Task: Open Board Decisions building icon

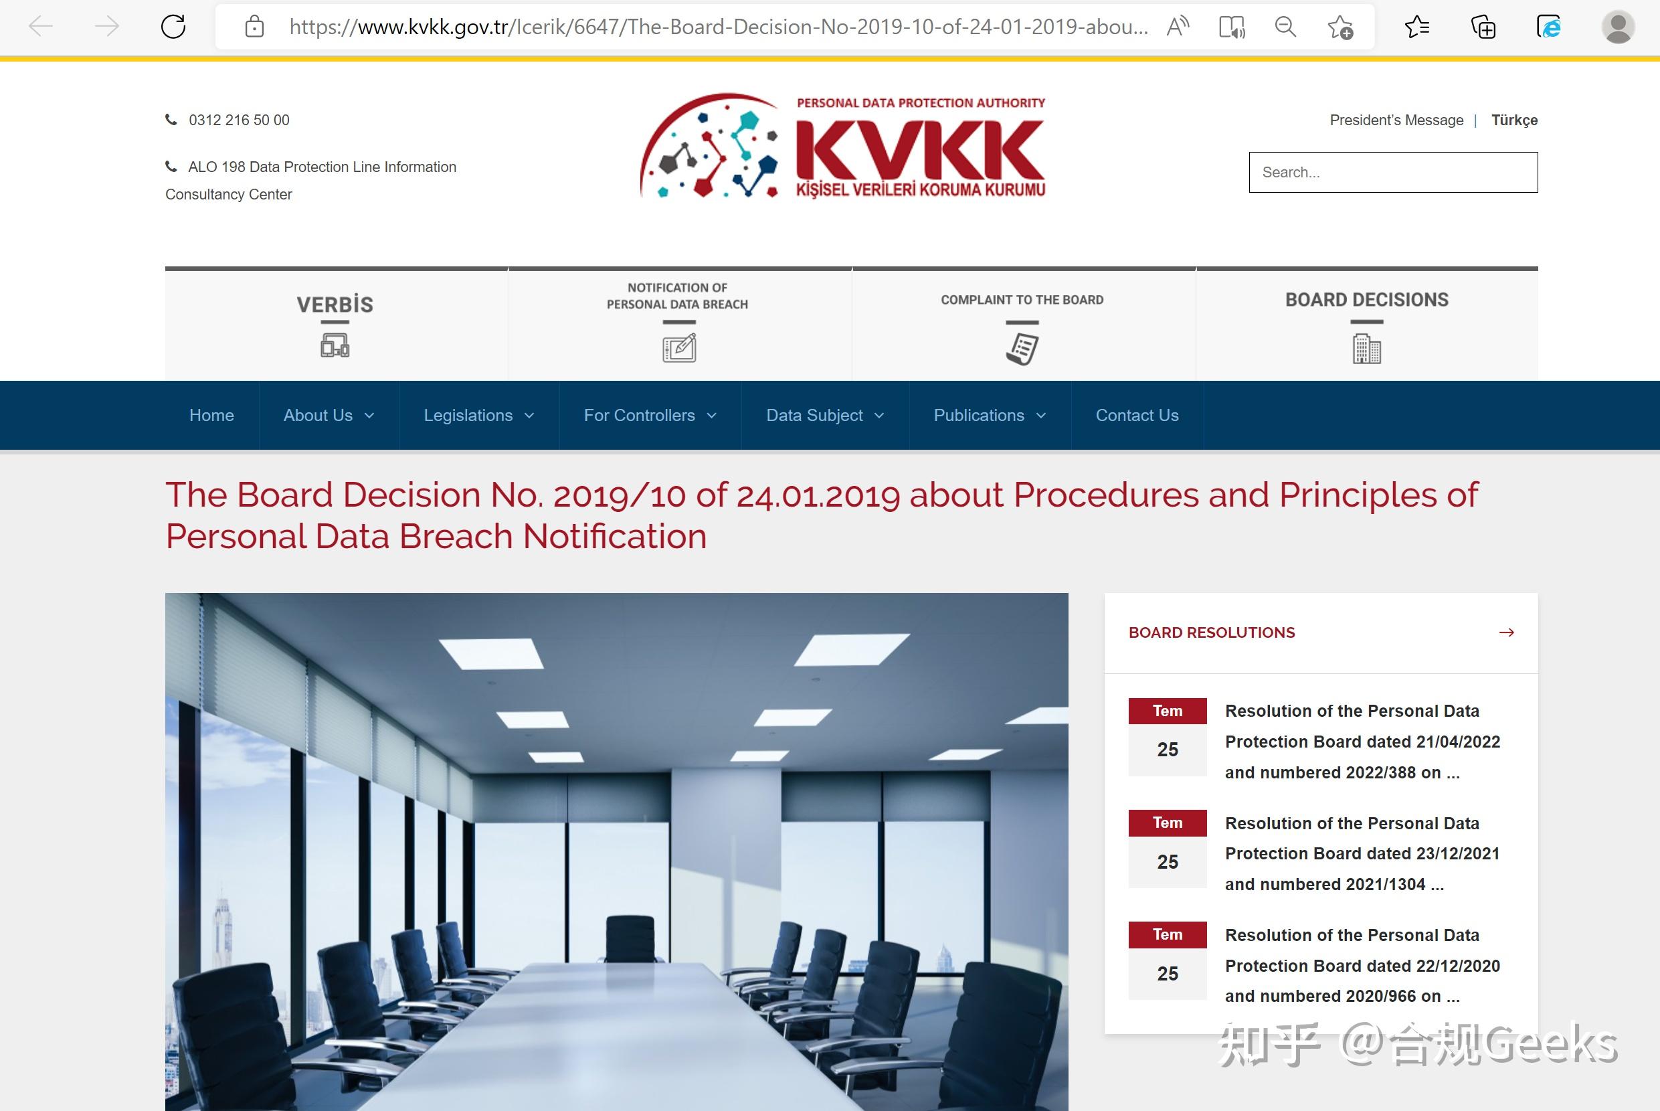Action: [x=1366, y=349]
